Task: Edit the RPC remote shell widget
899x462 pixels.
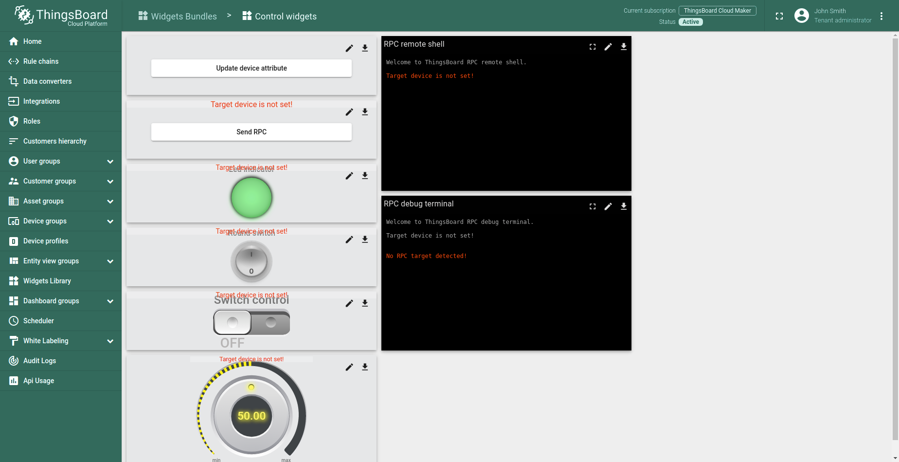Action: 608,47
